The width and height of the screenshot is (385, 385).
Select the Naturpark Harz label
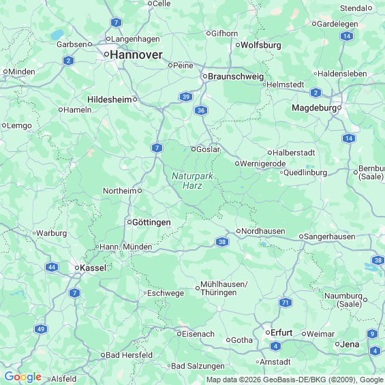click(x=192, y=181)
